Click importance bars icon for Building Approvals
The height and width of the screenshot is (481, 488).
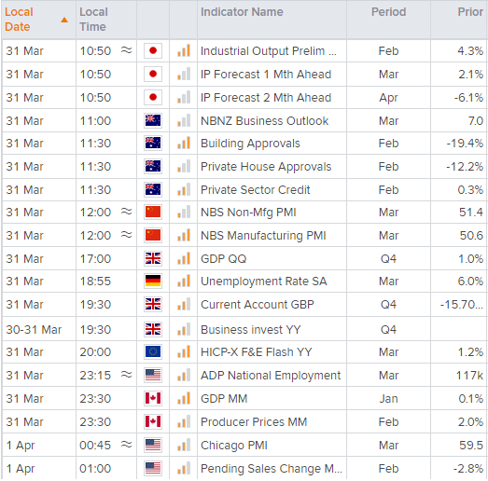[x=184, y=144]
